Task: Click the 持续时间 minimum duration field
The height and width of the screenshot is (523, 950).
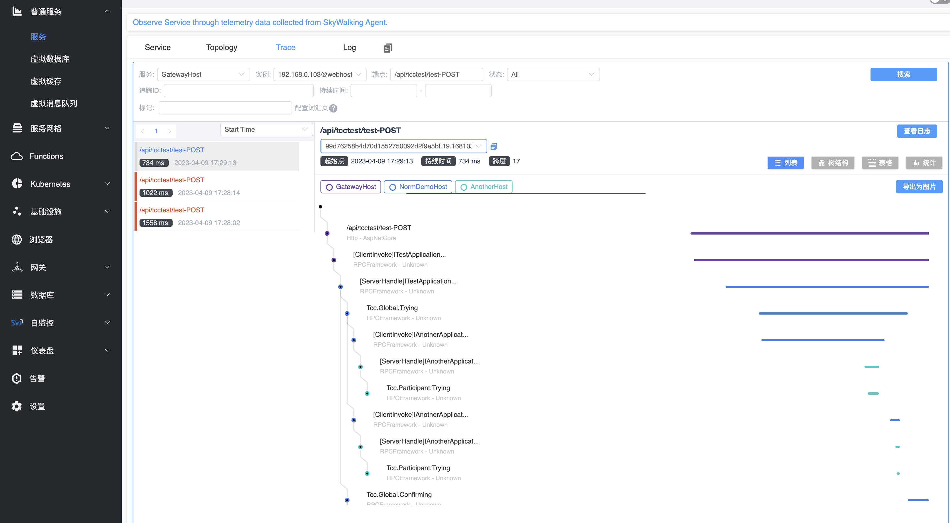Action: [x=384, y=91]
